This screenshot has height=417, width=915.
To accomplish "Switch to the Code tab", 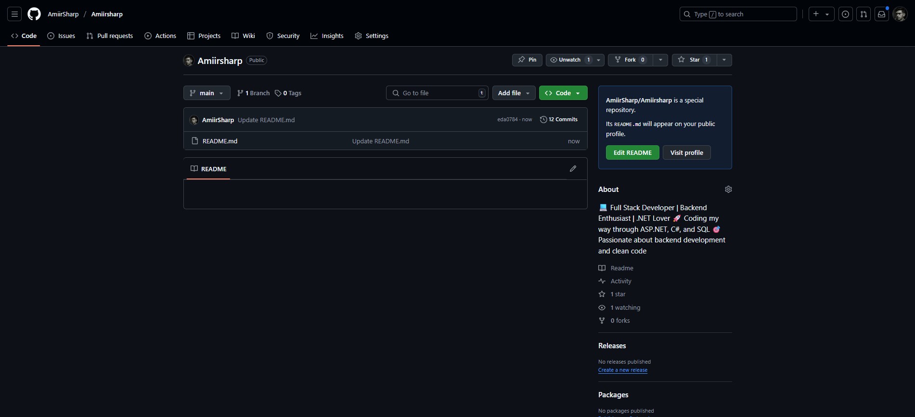I will [x=24, y=36].
